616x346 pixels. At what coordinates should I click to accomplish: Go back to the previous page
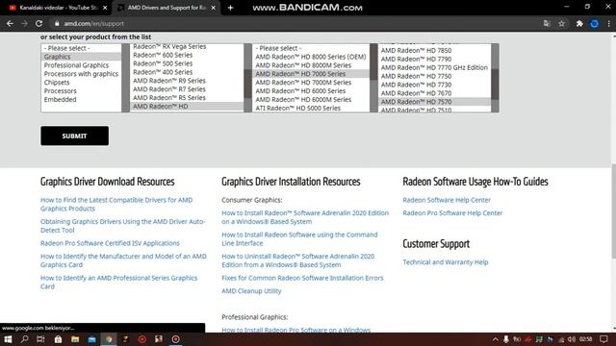coord(10,23)
